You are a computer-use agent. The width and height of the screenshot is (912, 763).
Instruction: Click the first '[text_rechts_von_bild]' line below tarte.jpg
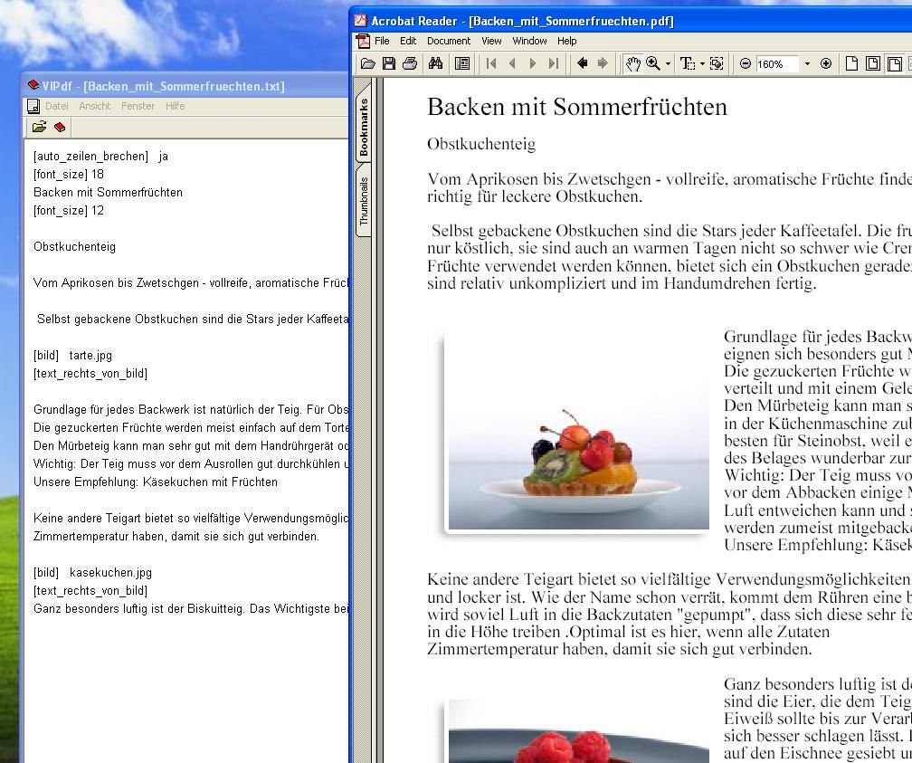[x=90, y=373]
